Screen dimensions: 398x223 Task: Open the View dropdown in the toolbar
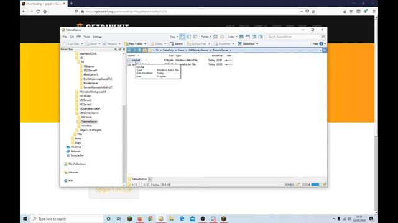tap(174, 37)
